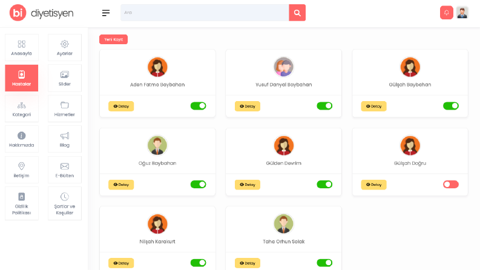480x270 pixels.
Task: Open Hakkımızda info tile
Action: pos(21,139)
